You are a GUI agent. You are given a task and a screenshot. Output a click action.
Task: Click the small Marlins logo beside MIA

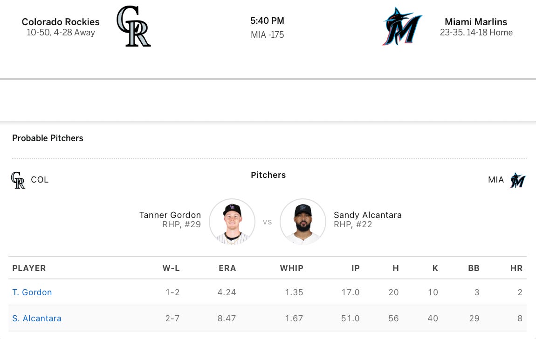tap(517, 180)
